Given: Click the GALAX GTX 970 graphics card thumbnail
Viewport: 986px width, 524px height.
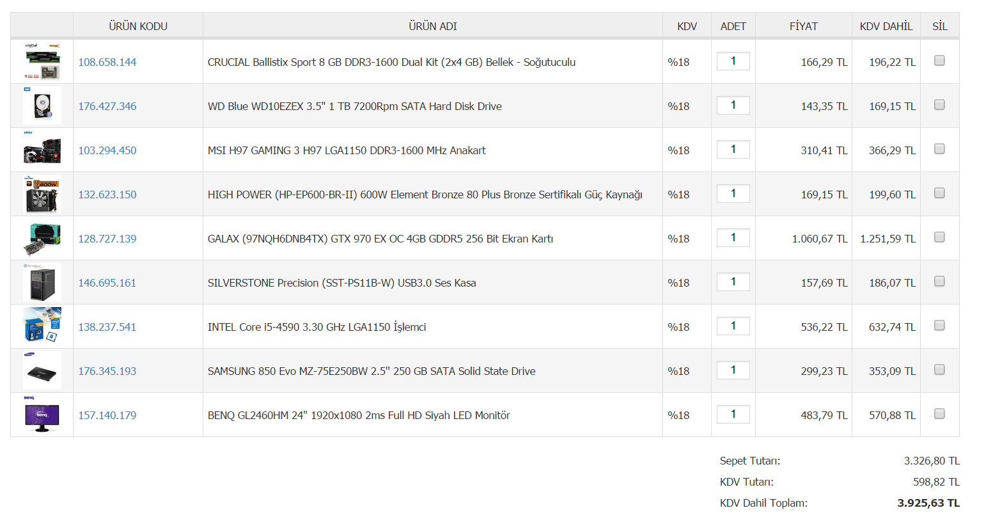Looking at the screenshot, I should (42, 238).
